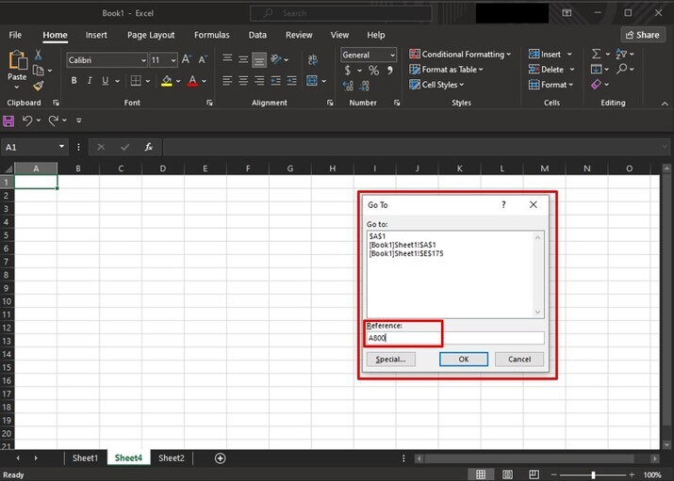
Task: Open Conditional Formatting dropdown
Action: coord(460,55)
